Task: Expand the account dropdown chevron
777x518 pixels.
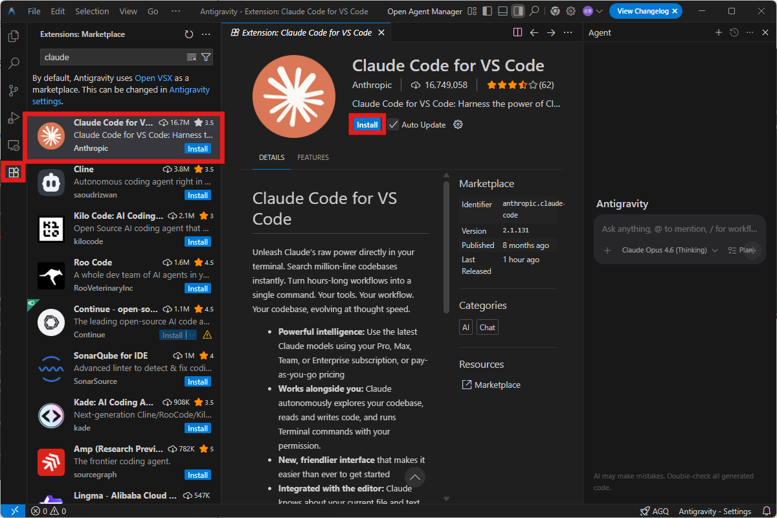Action: coord(599,11)
